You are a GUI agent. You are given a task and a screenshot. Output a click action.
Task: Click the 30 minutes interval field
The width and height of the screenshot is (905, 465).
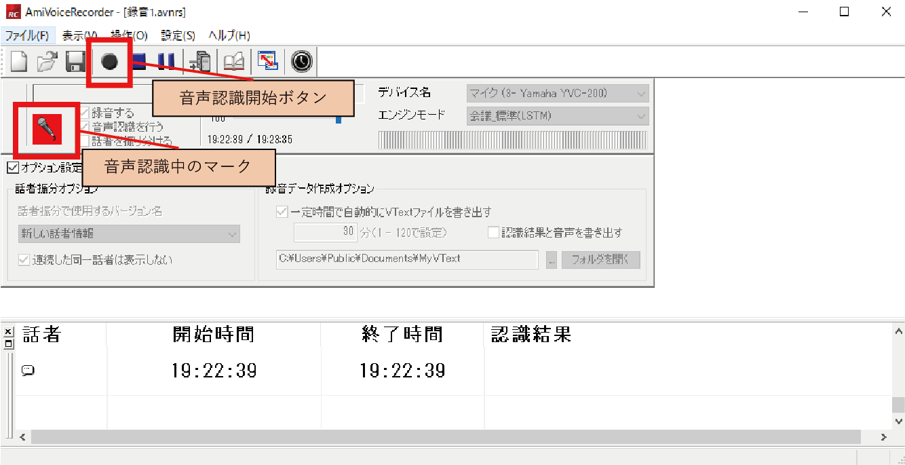click(x=326, y=232)
